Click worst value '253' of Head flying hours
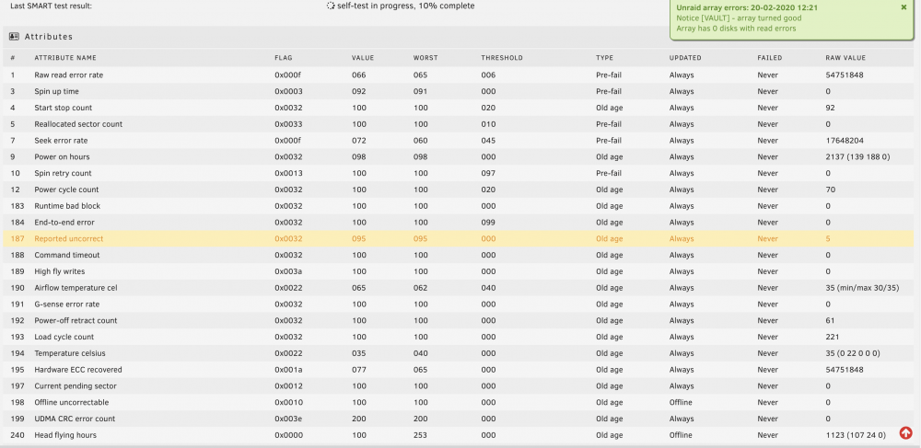The height and width of the screenshot is (448, 921). [x=421, y=435]
